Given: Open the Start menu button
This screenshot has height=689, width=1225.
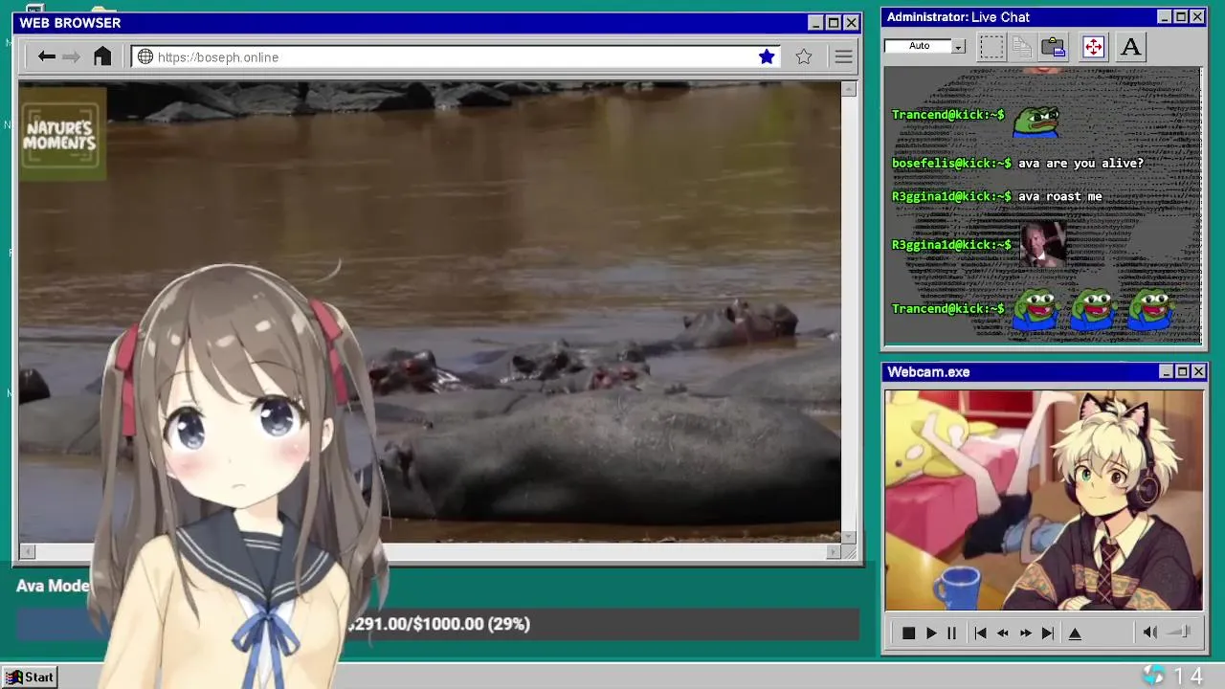Looking at the screenshot, I should [x=30, y=677].
